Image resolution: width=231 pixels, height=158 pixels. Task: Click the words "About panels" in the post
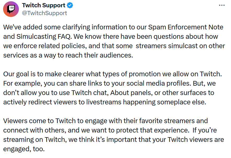131,93
